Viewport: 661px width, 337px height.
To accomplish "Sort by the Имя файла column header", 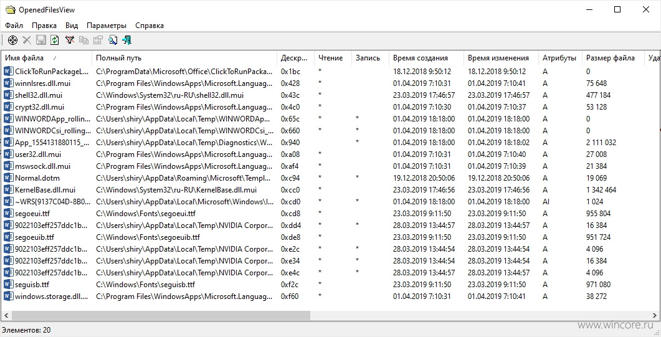I will point(47,58).
